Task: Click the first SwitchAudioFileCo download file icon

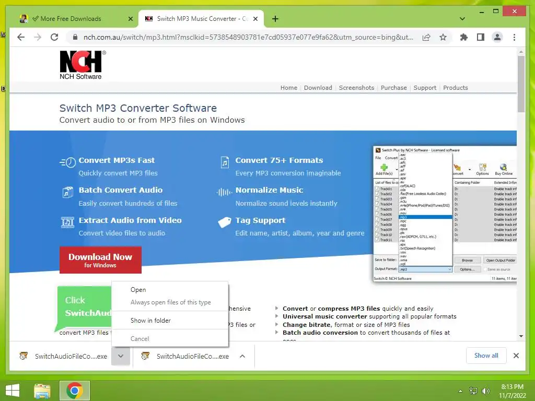Action: [x=24, y=356]
